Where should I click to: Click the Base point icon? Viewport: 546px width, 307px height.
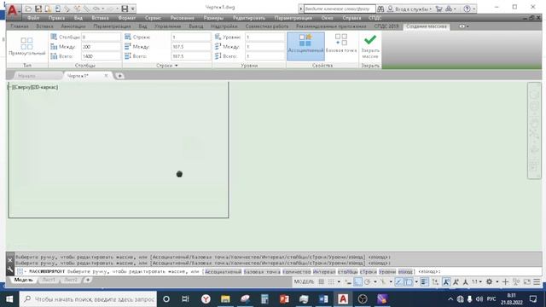pyautogui.click(x=341, y=43)
